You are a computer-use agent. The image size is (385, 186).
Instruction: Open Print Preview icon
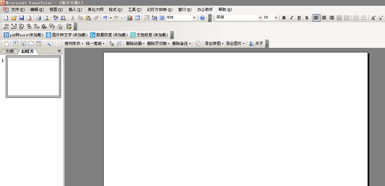tap(46, 18)
